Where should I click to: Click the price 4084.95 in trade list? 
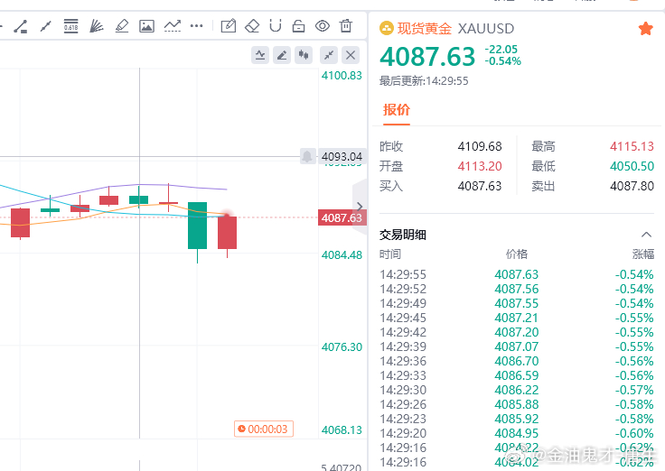(x=517, y=433)
